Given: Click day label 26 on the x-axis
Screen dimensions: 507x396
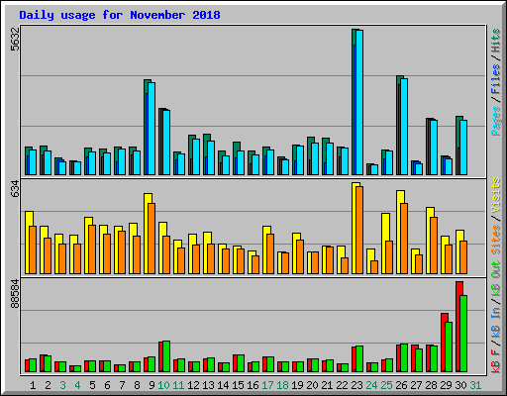Looking at the screenshot, I should pyautogui.click(x=401, y=385).
